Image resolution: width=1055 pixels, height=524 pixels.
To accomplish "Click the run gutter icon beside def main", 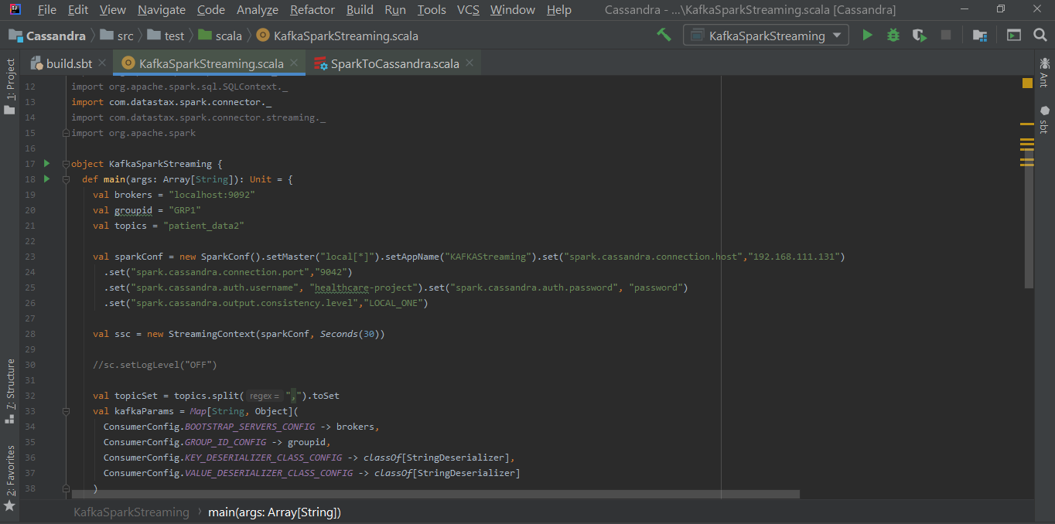I will 46,179.
